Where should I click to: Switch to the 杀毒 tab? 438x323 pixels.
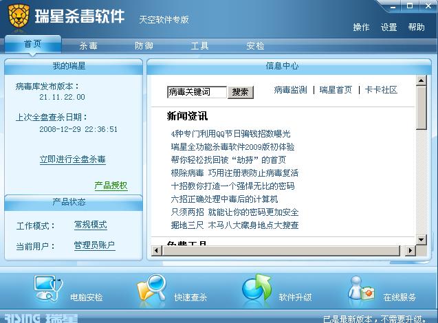tap(88, 45)
